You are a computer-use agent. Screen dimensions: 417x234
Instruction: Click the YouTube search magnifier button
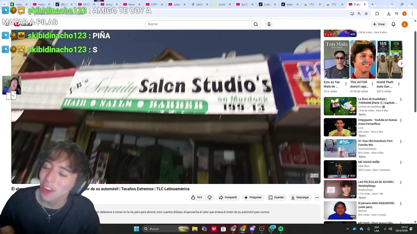coord(256,24)
